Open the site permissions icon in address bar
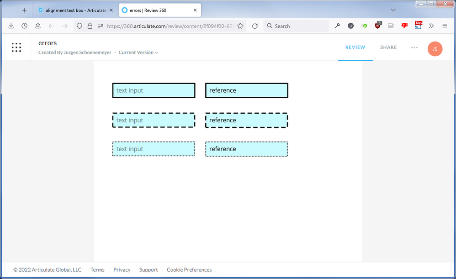The image size is (456, 279). pyautogui.click(x=101, y=26)
